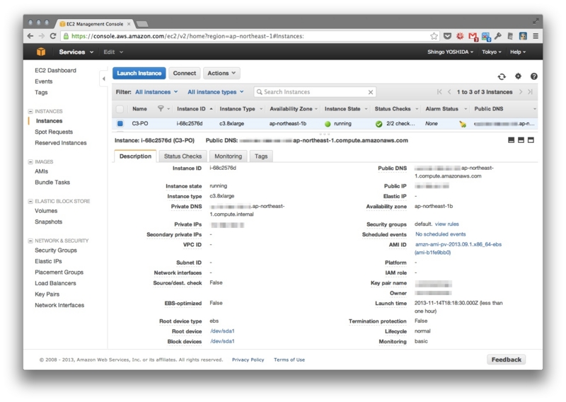Open the Actions dropdown button

pos(221,73)
